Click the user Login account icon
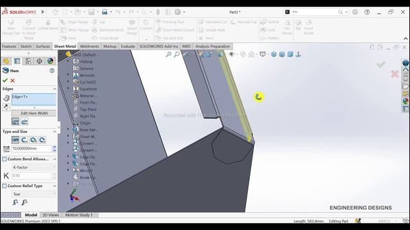410x230 pixels. tap(355, 12)
